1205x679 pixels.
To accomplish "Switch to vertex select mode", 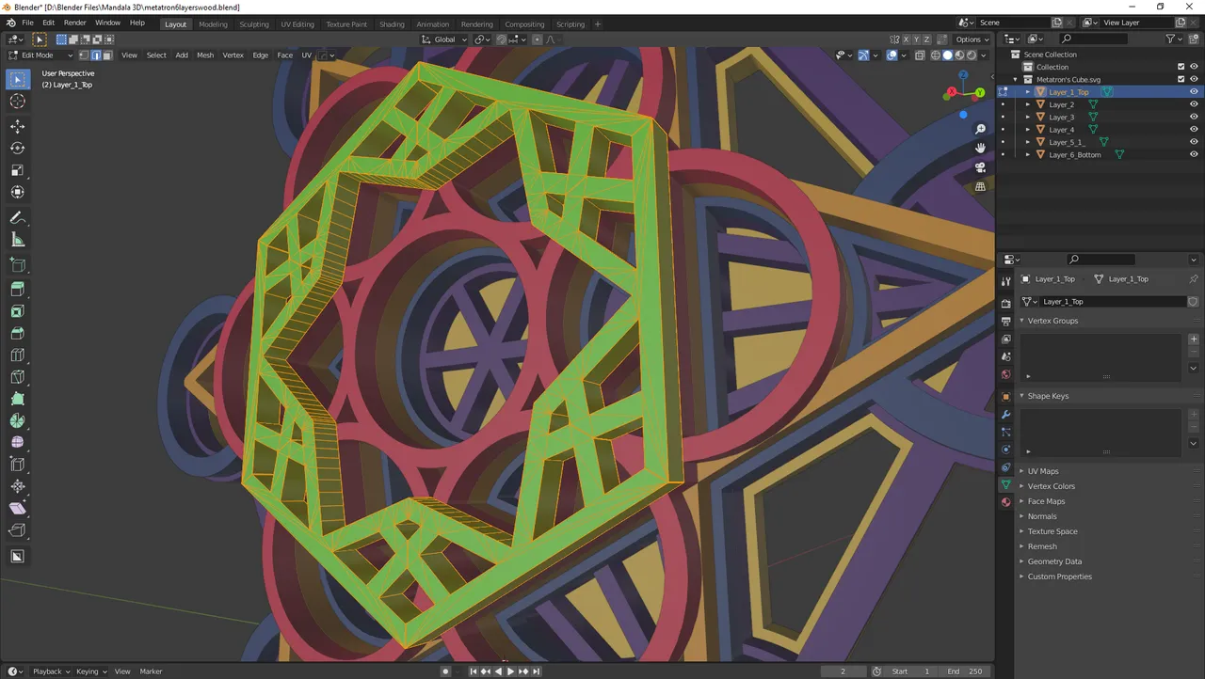I will tap(84, 55).
